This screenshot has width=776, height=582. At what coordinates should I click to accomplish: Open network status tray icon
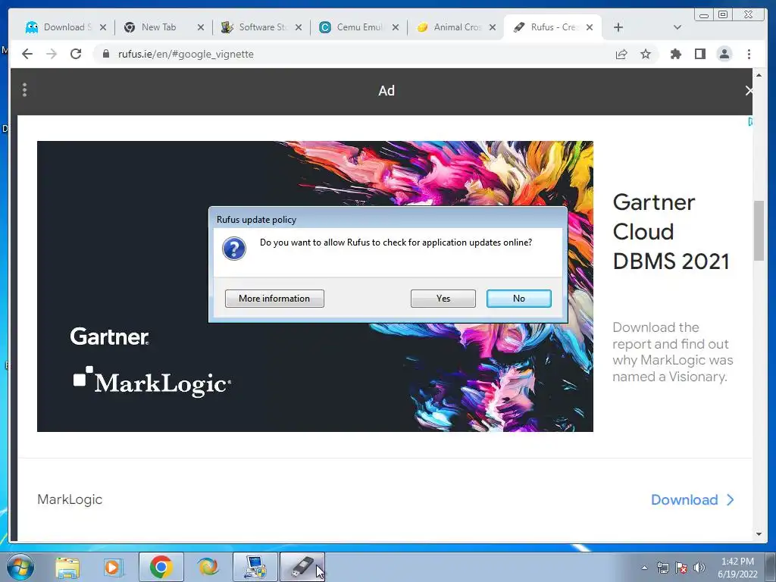pyautogui.click(x=662, y=568)
